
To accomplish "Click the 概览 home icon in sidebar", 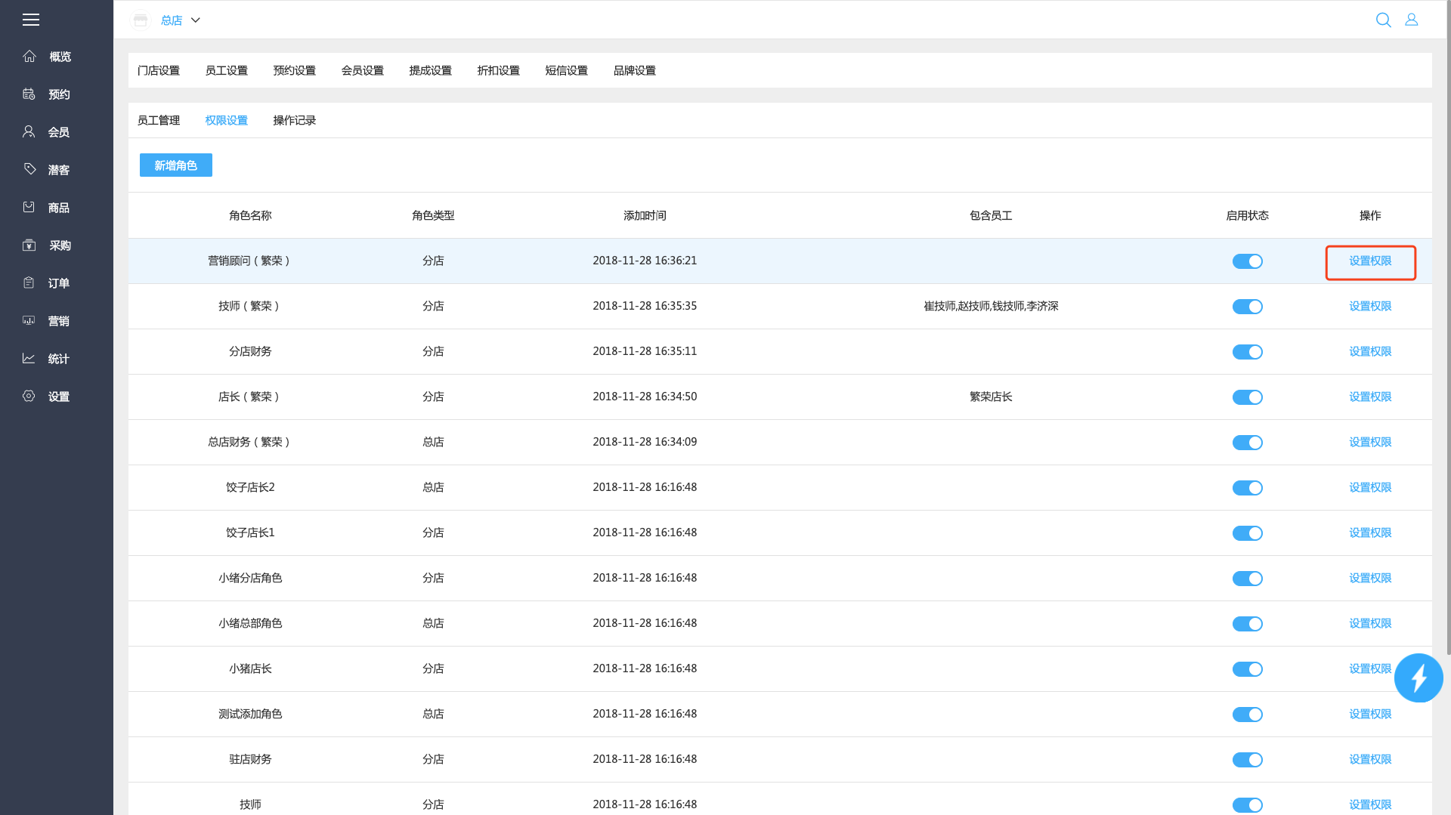I will point(29,56).
